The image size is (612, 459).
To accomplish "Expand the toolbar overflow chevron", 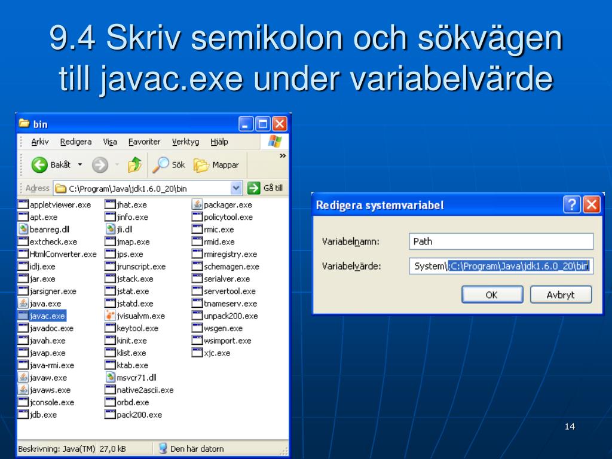I will (283, 156).
